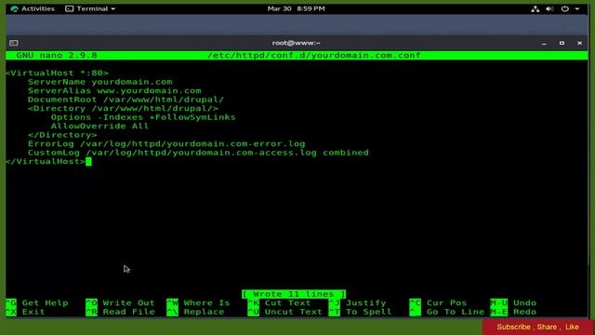
Task: Open the clock showing Mar 30 8:59 PM
Action: point(296,8)
